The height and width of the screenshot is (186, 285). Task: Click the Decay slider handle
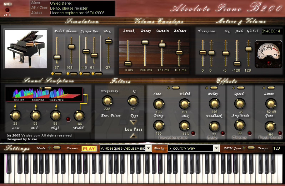[x=145, y=42]
